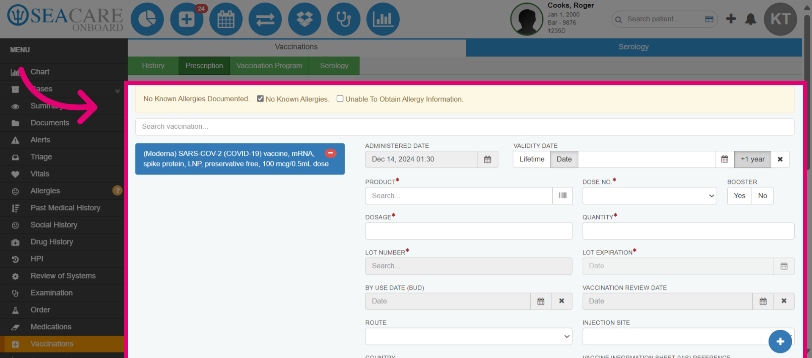The height and width of the screenshot is (358, 812).
Task: Expand the Cases menu chevron
Action: pos(118,91)
